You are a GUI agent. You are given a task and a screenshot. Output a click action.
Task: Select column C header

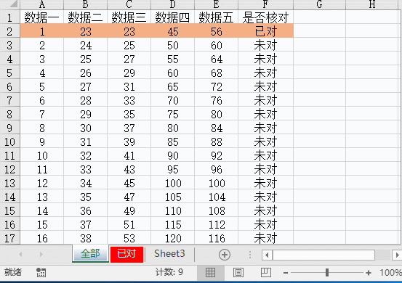(x=129, y=4)
